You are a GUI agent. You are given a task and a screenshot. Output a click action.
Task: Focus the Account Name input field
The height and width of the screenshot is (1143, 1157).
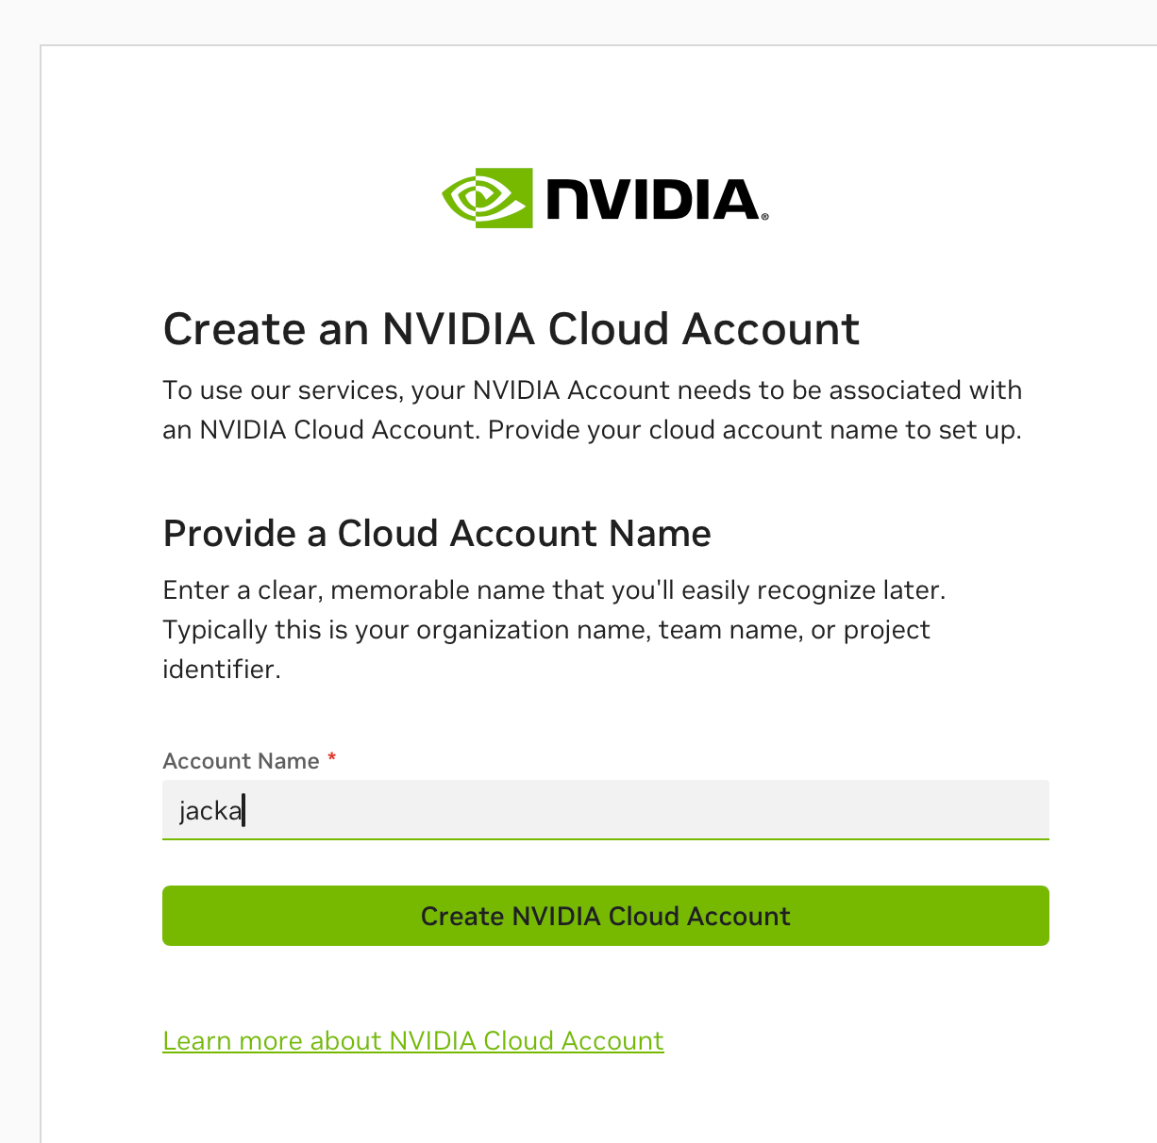(606, 809)
